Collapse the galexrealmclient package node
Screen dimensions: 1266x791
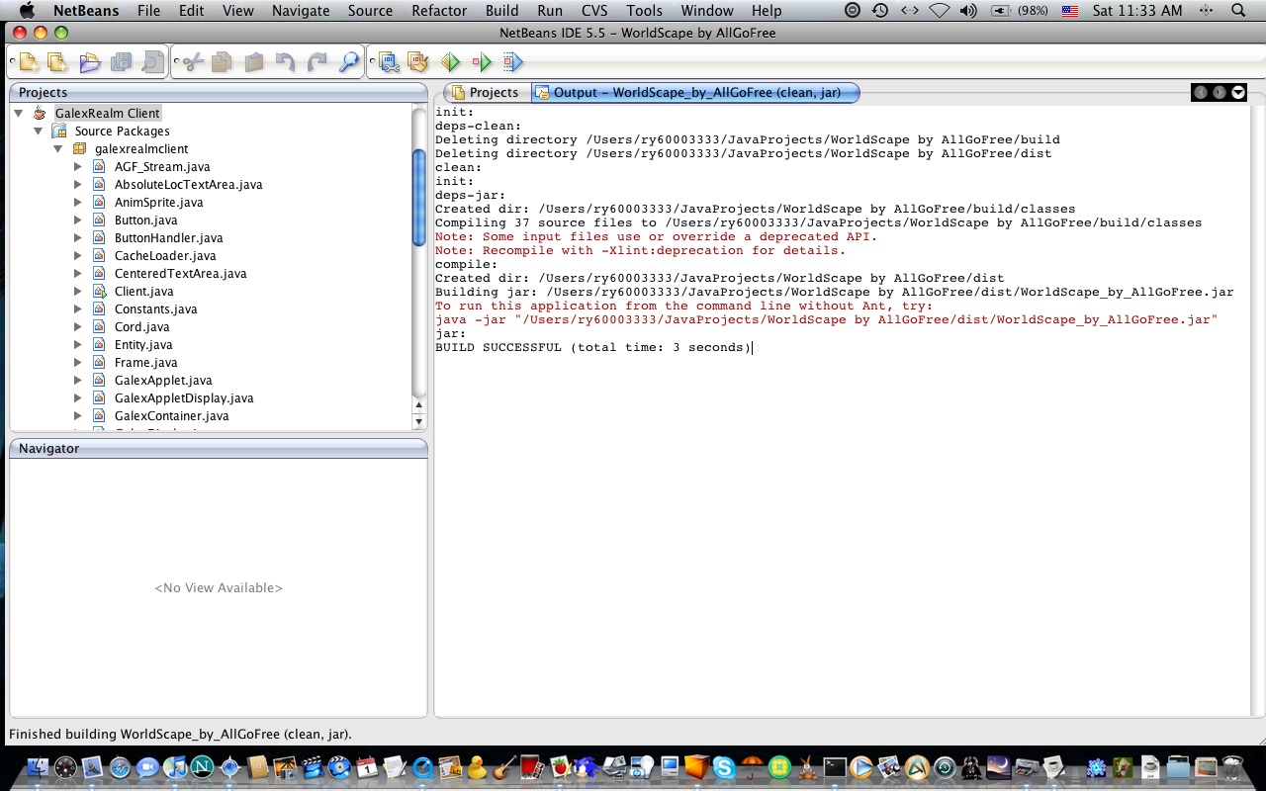(58, 149)
